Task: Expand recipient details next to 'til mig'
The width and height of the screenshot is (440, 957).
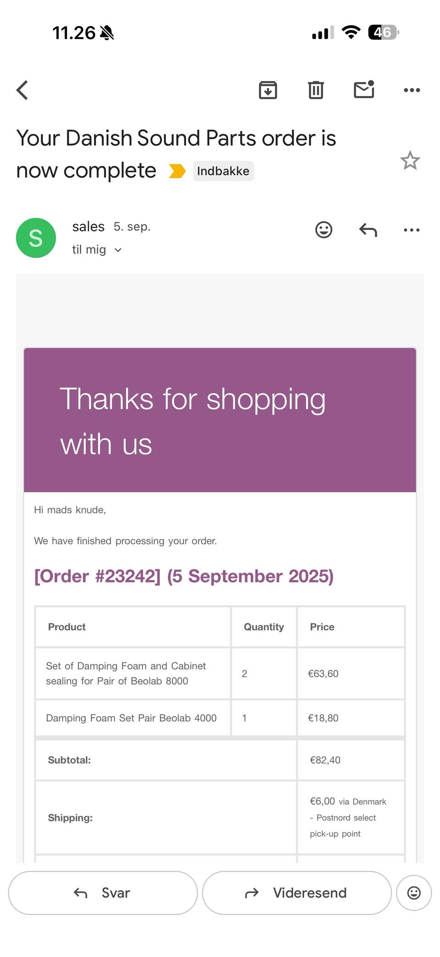Action: pos(118,250)
